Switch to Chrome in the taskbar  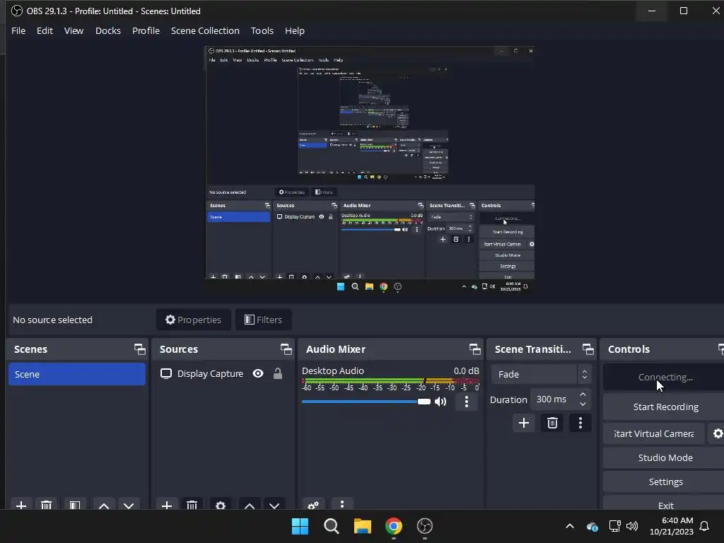394,526
